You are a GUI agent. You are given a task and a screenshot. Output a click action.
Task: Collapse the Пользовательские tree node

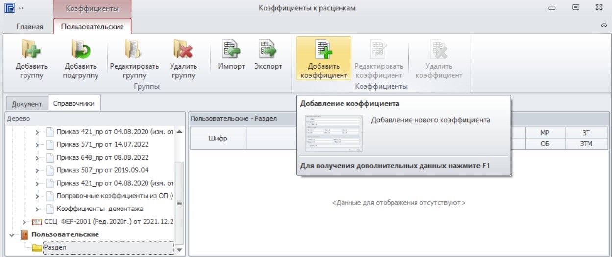click(x=12, y=235)
